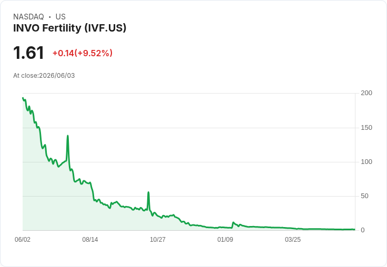Image resolution: width=387 pixels, height=267 pixels.
Task: Click the small January price bump on chart
Action: tap(233, 222)
